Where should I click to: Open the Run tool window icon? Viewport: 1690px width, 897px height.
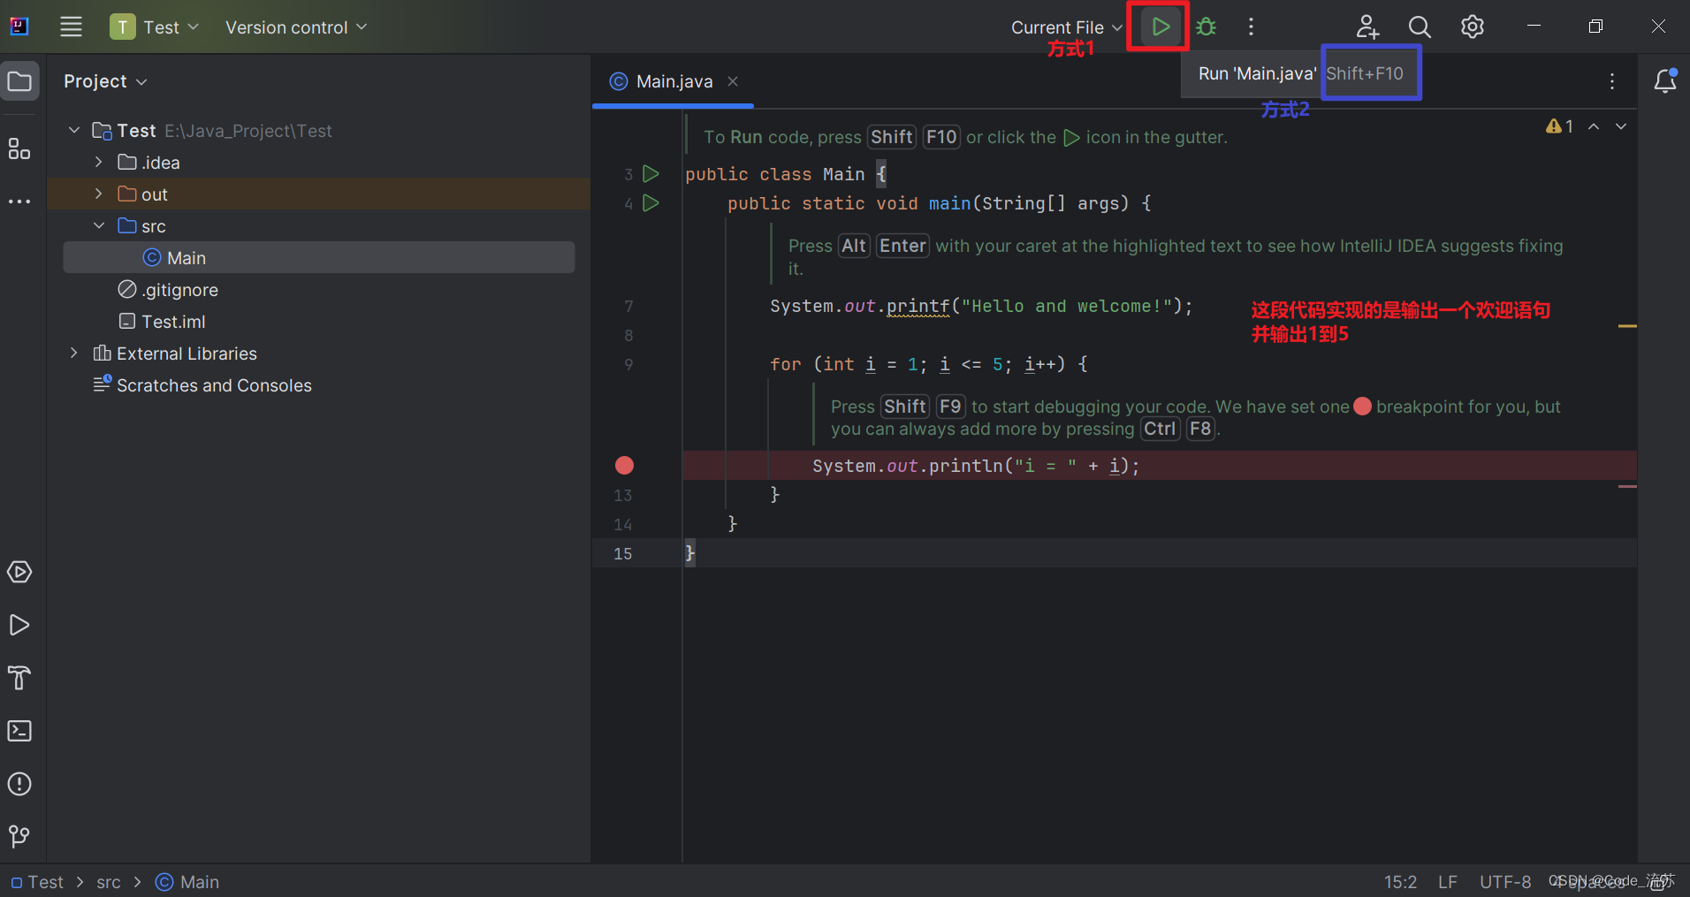pos(19,625)
